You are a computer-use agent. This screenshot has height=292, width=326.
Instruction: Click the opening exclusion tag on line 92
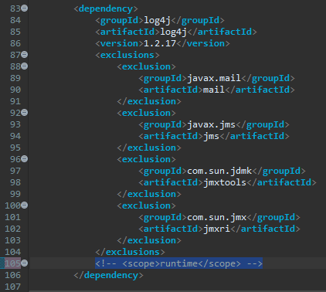tap(146, 113)
